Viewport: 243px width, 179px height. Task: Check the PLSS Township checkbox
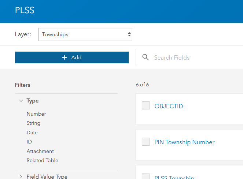click(146, 176)
